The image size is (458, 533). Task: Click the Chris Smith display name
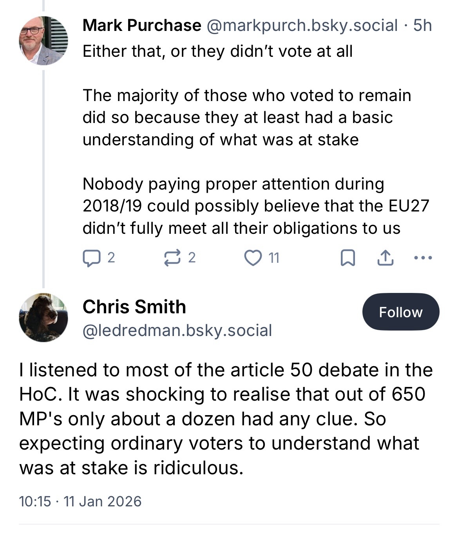click(x=134, y=307)
